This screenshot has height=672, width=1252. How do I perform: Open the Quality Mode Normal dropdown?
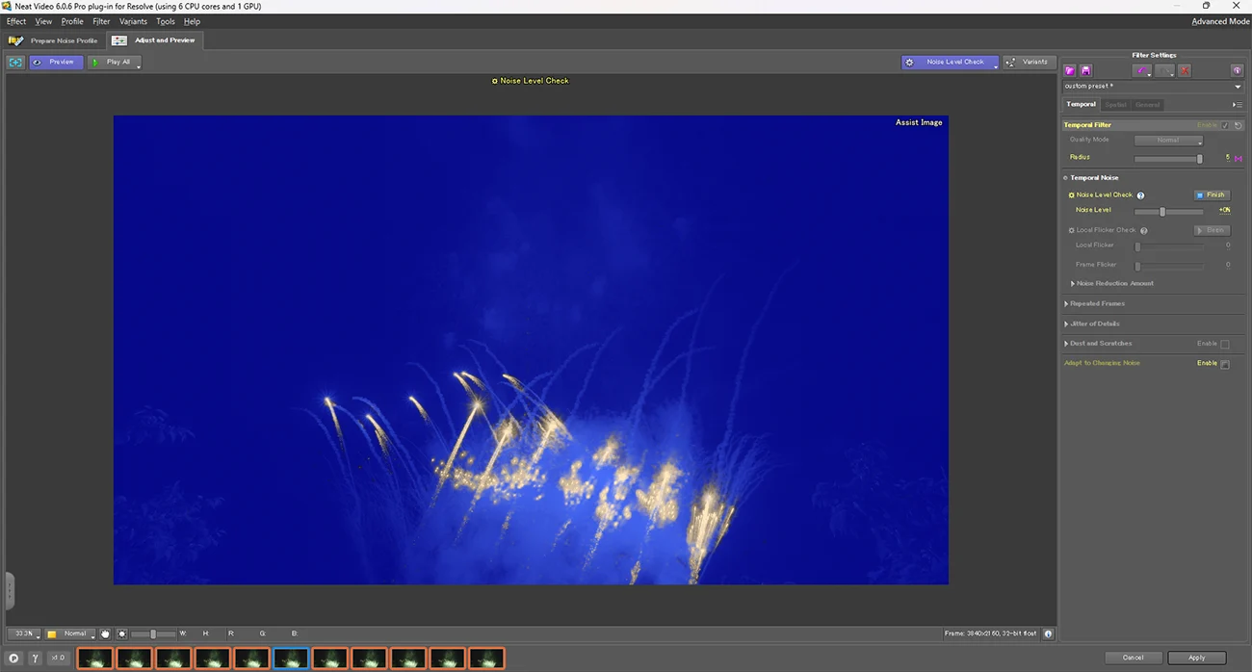(1168, 141)
